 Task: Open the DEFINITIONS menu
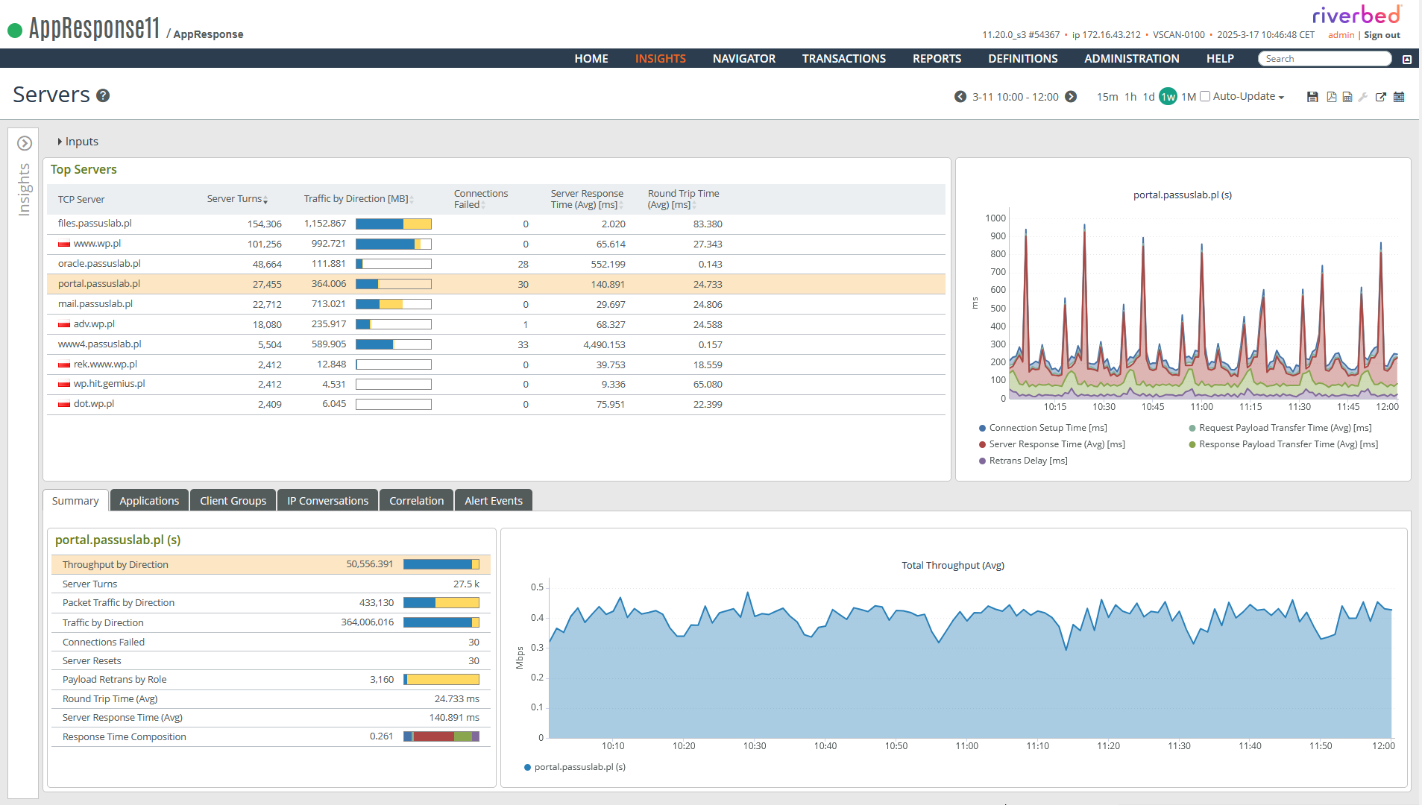1022,59
